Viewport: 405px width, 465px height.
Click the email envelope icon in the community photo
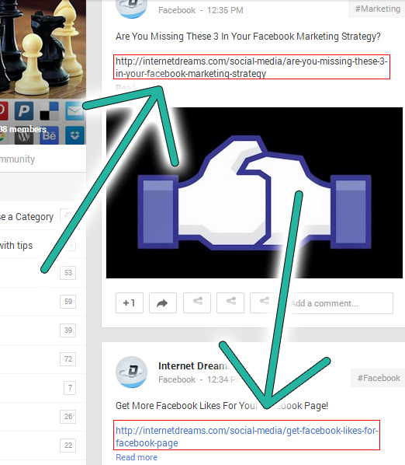74,110
